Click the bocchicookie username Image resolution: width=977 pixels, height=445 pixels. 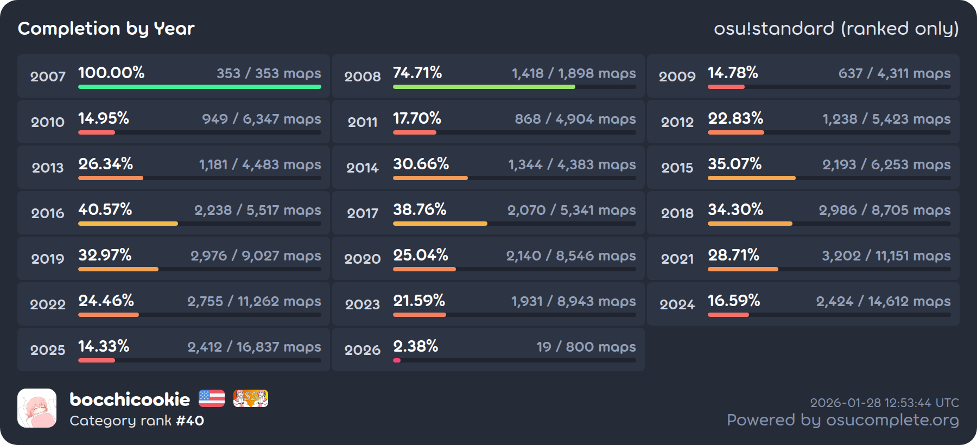[130, 399]
